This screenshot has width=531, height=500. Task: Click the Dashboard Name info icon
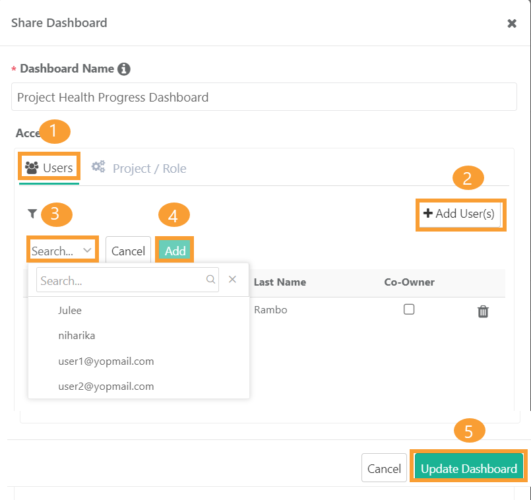point(123,69)
